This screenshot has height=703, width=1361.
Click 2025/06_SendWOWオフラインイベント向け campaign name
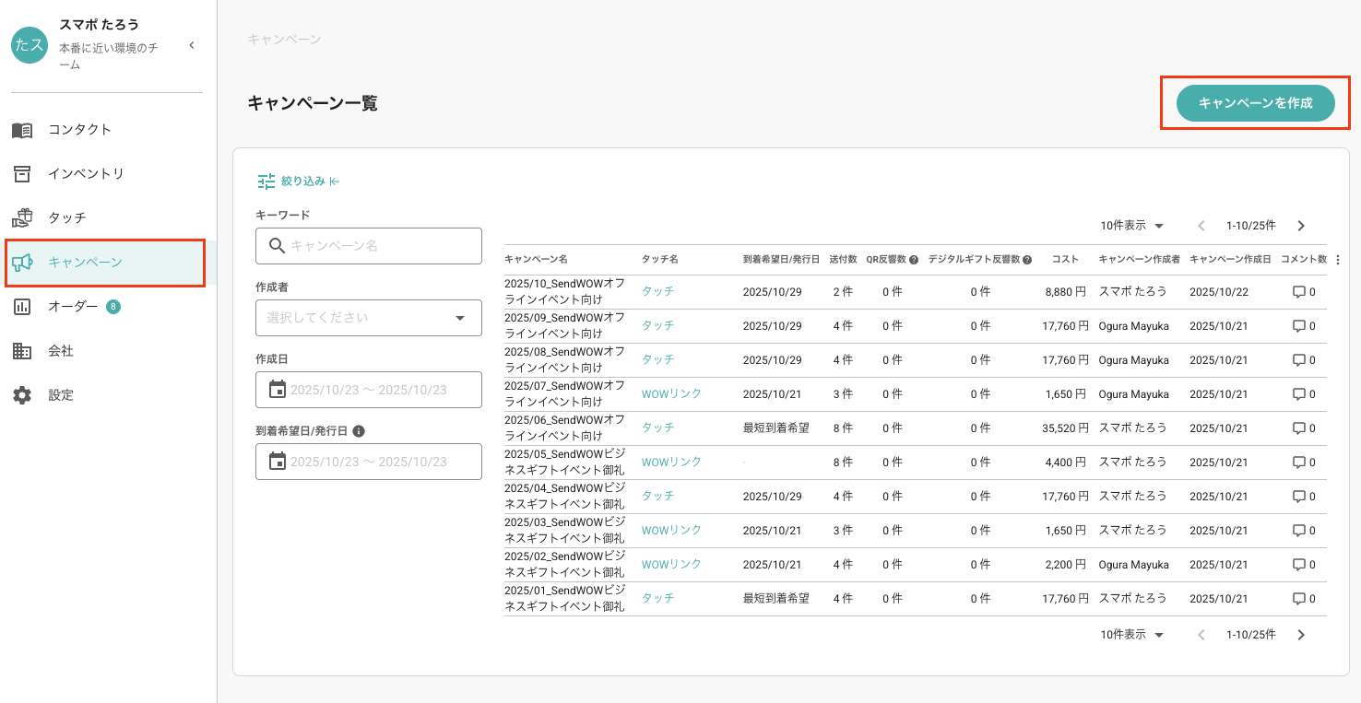(x=565, y=428)
